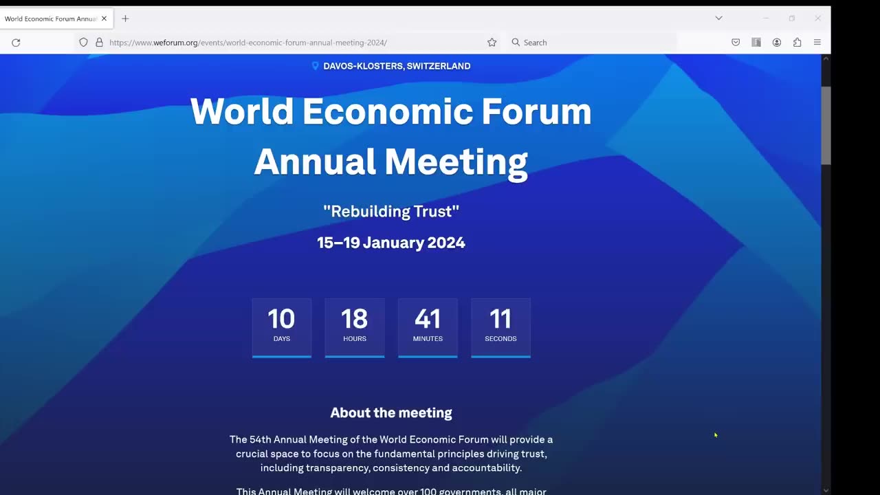Click the "Rebuilding Trust" theme text

(x=391, y=211)
